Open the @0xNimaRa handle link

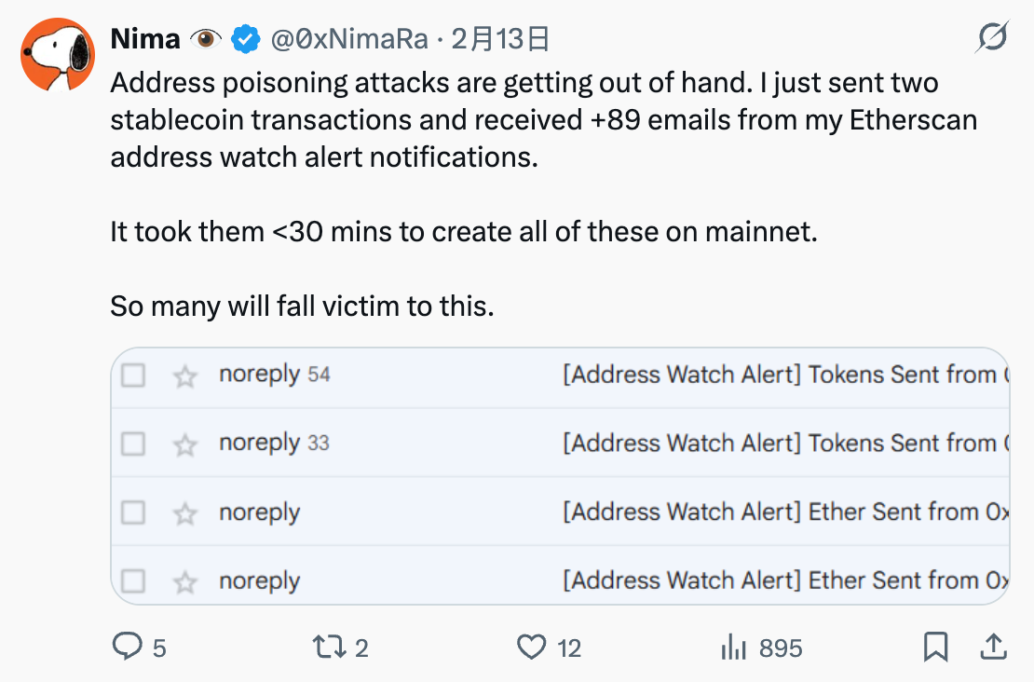[349, 39]
